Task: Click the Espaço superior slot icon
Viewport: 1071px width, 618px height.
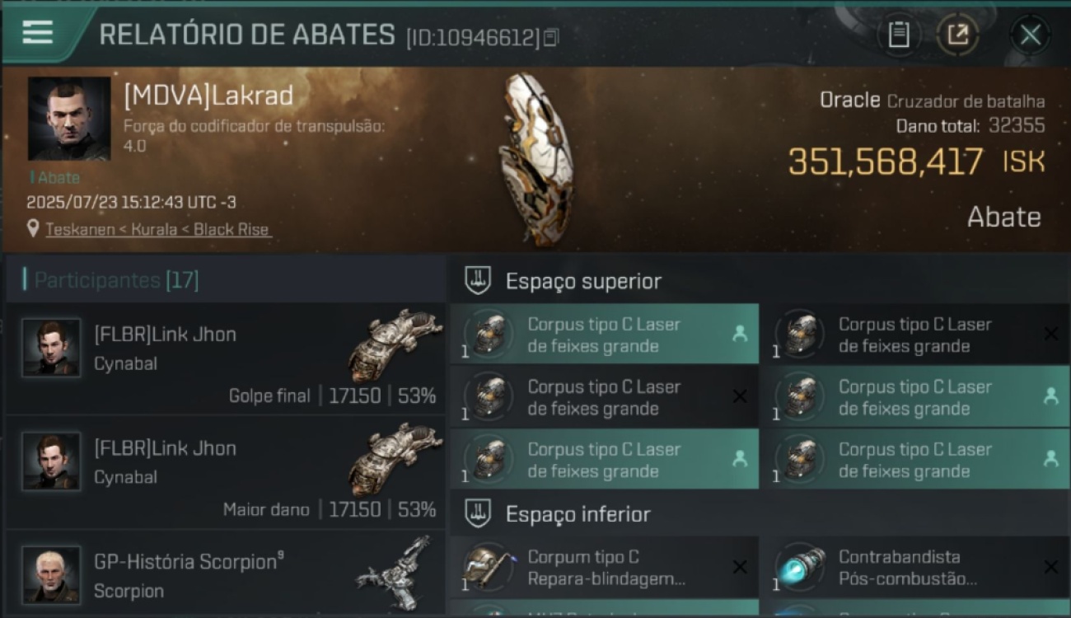Action: tap(479, 281)
